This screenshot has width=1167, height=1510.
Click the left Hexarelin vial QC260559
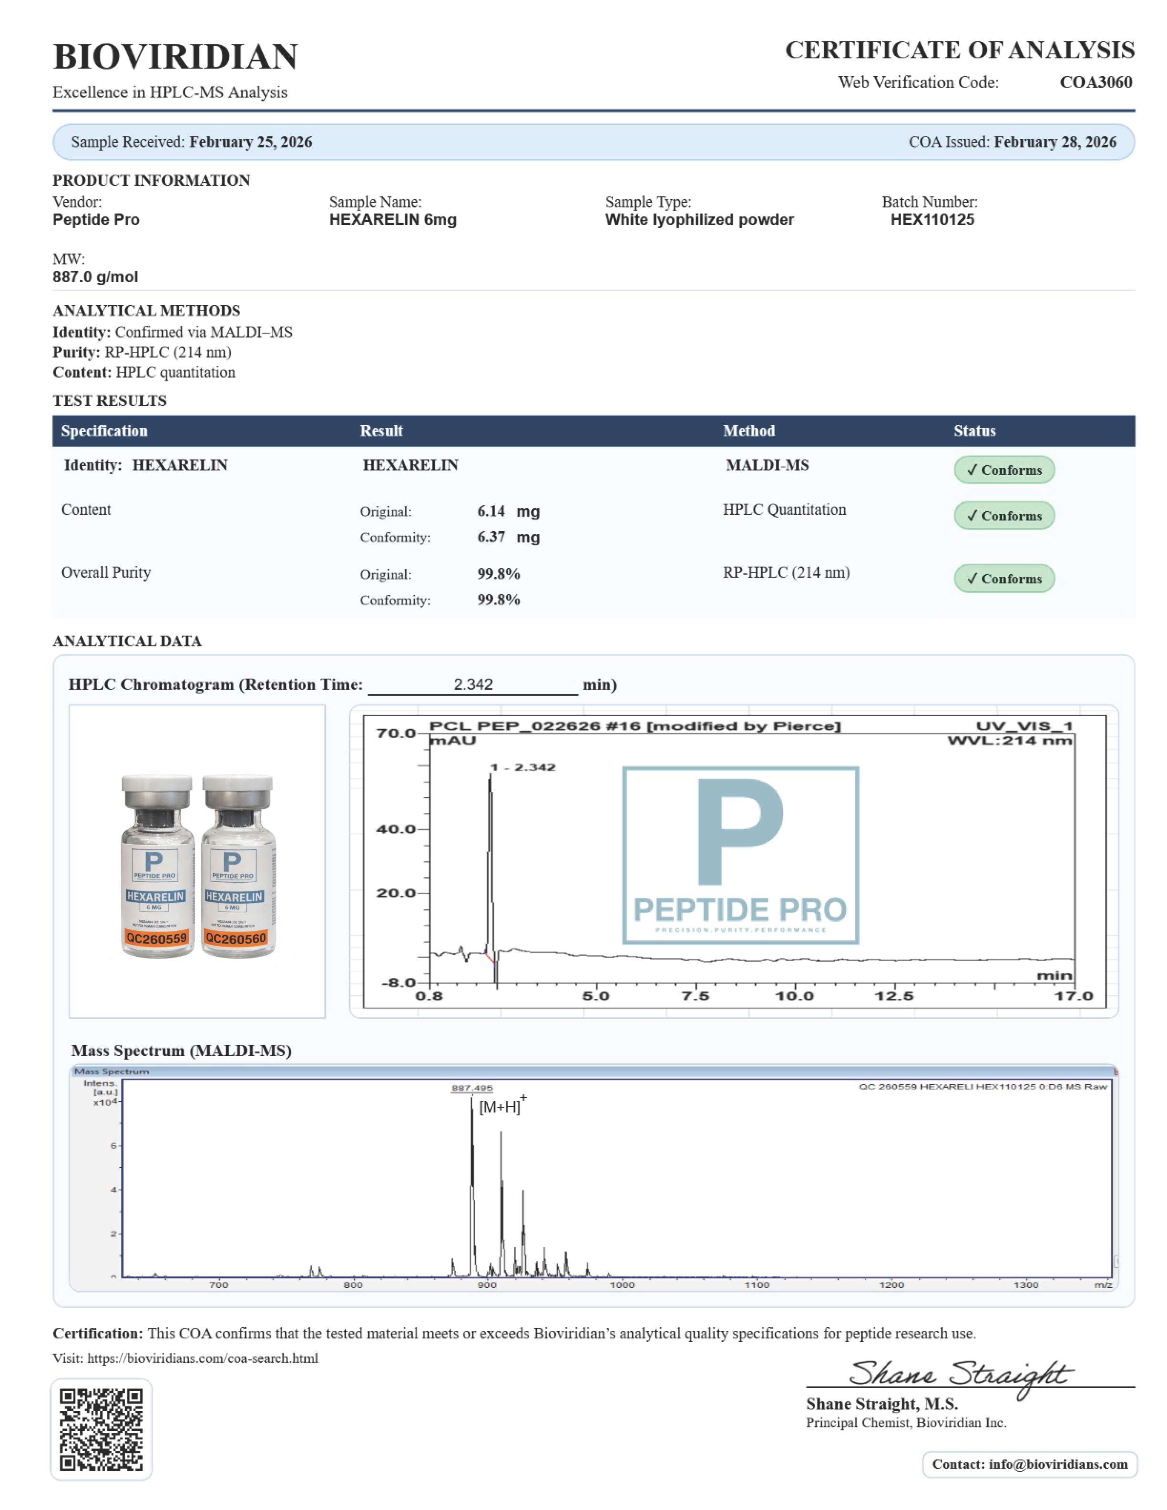tap(157, 866)
